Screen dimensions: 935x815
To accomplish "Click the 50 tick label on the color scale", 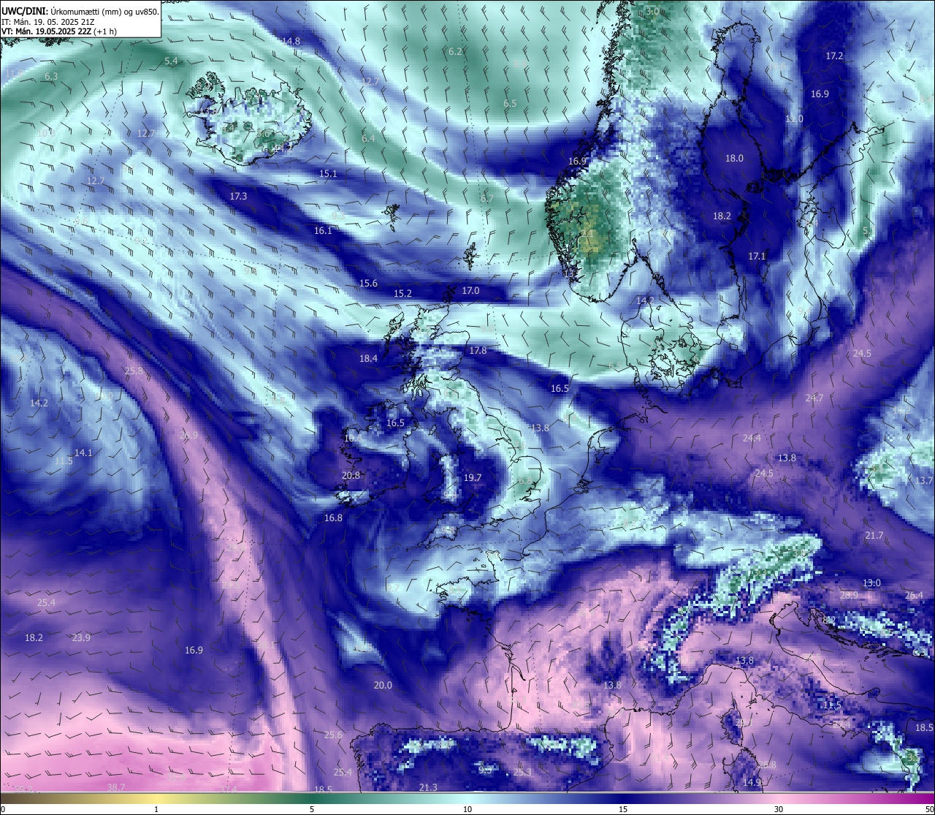I will (928, 809).
